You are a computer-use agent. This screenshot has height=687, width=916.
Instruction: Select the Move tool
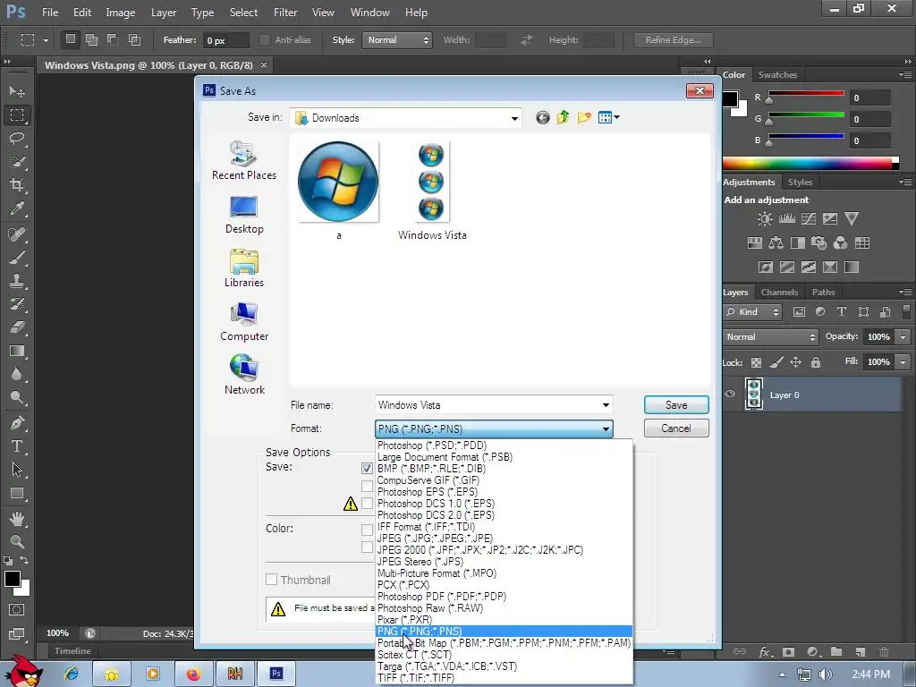click(x=17, y=92)
